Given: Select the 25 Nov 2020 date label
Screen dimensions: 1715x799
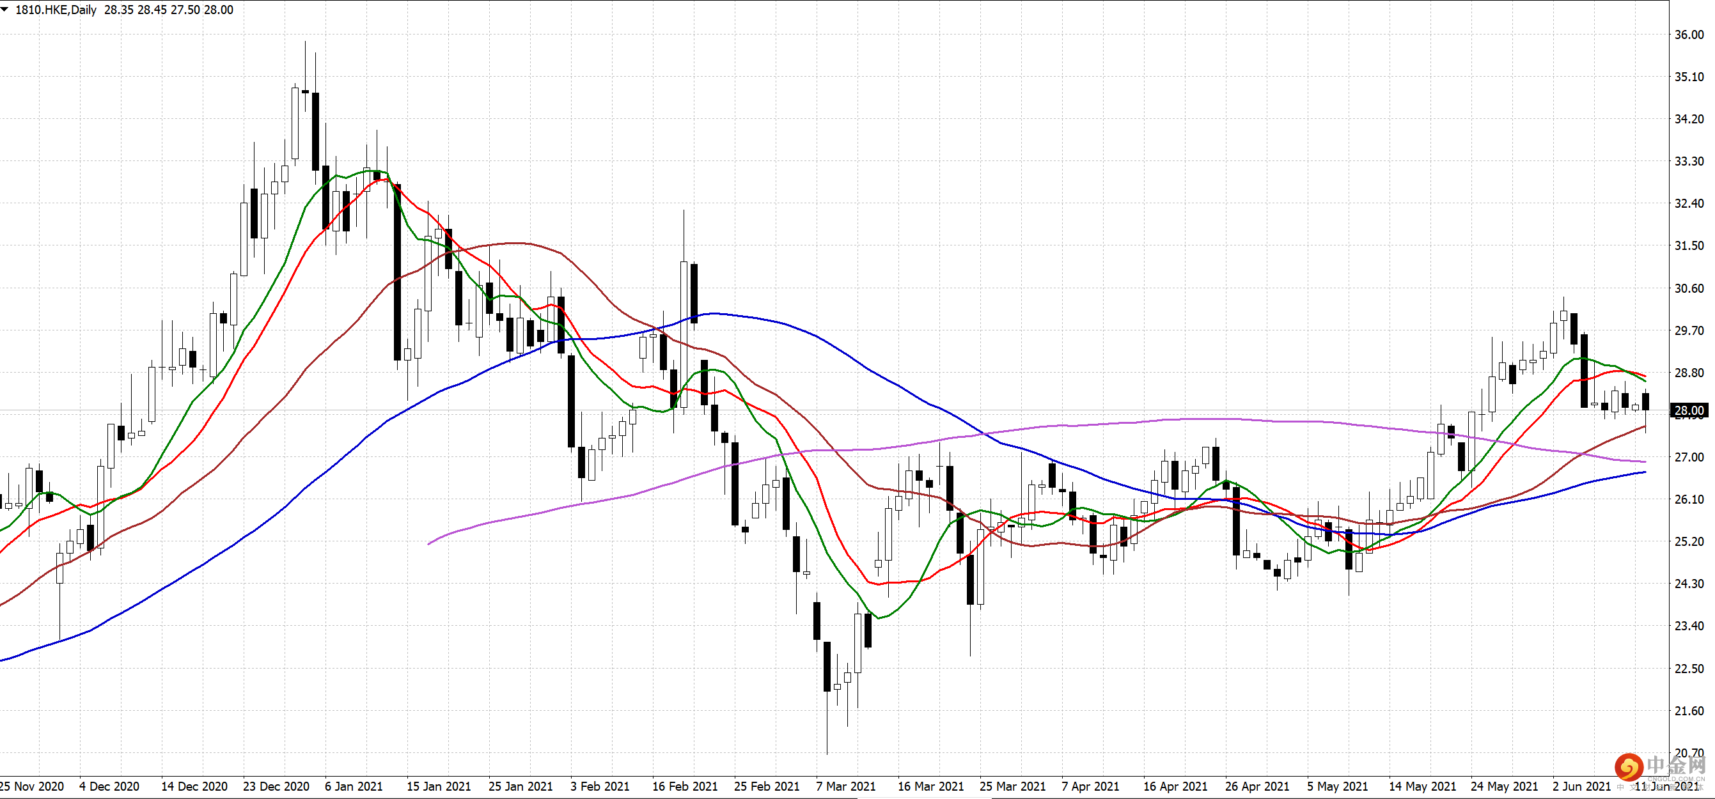Looking at the screenshot, I should (x=32, y=786).
